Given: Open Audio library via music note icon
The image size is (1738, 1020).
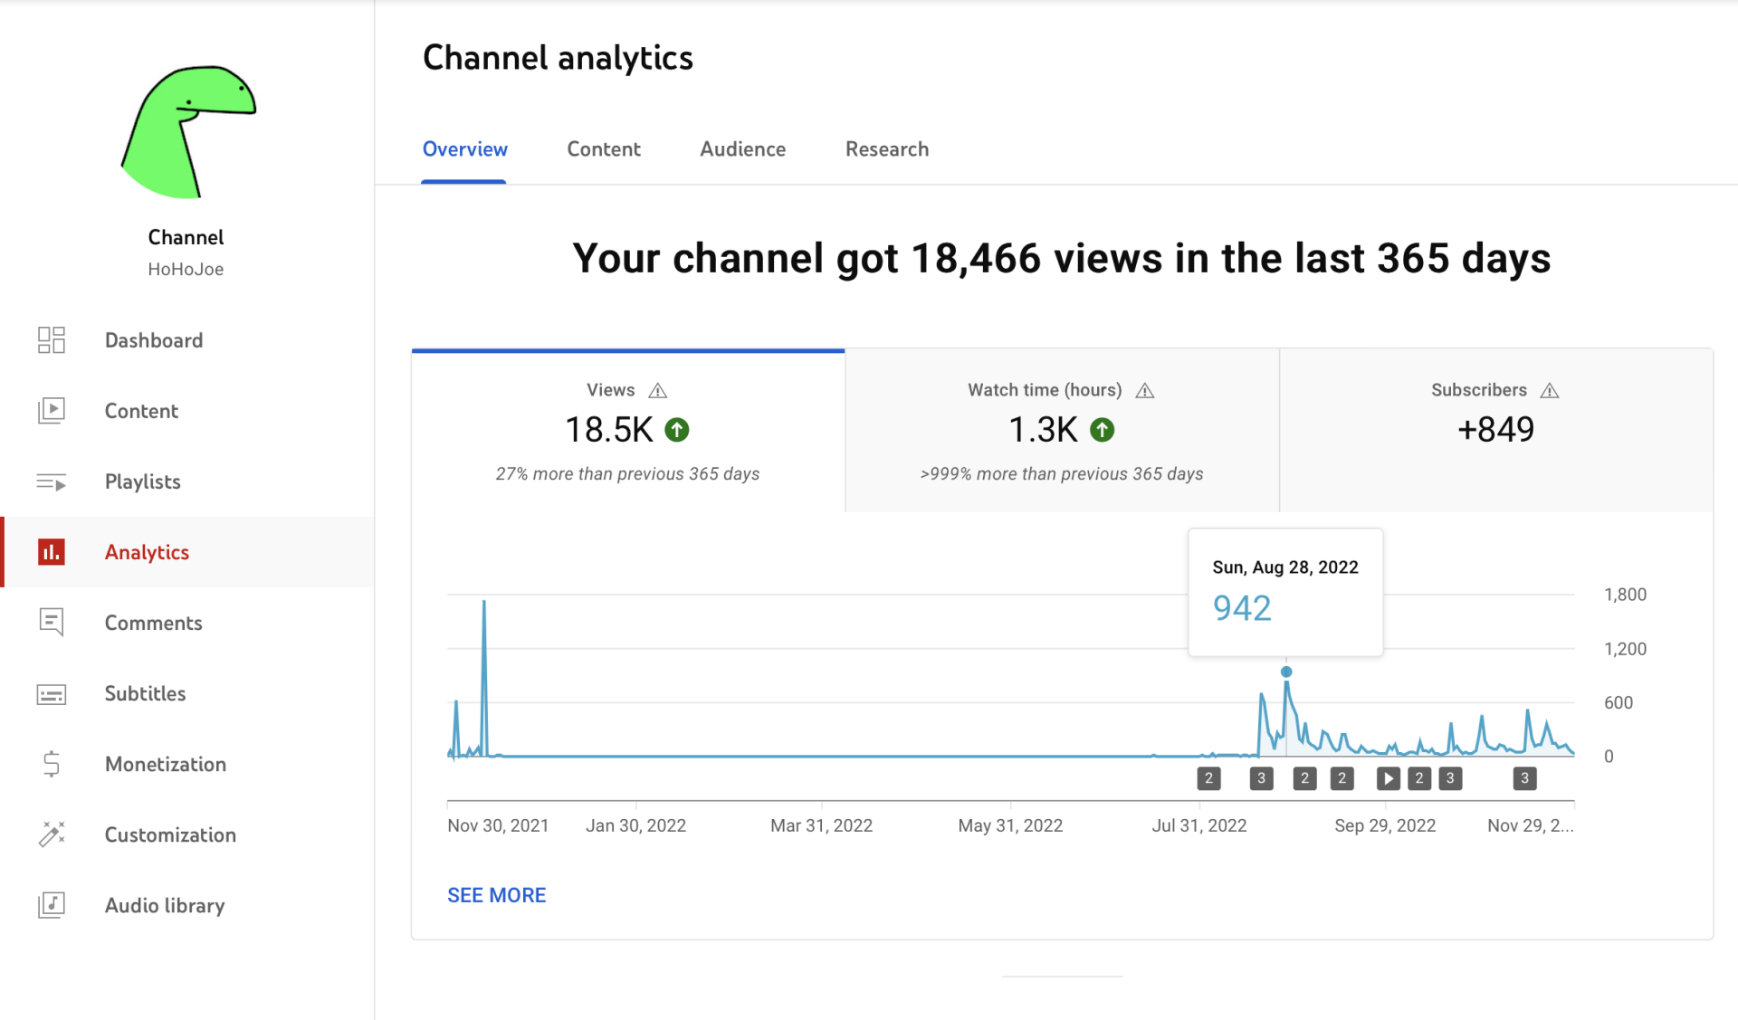Looking at the screenshot, I should click(52, 905).
